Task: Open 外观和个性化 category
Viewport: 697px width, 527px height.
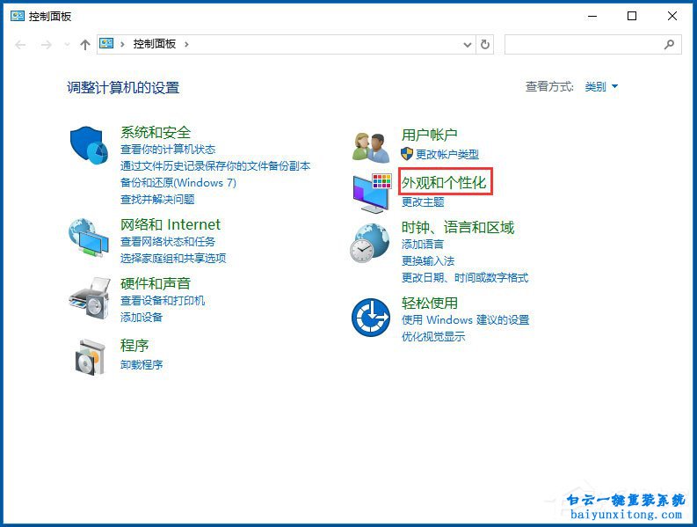Action: click(x=445, y=182)
